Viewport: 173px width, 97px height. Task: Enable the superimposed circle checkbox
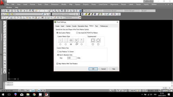(98, 44)
